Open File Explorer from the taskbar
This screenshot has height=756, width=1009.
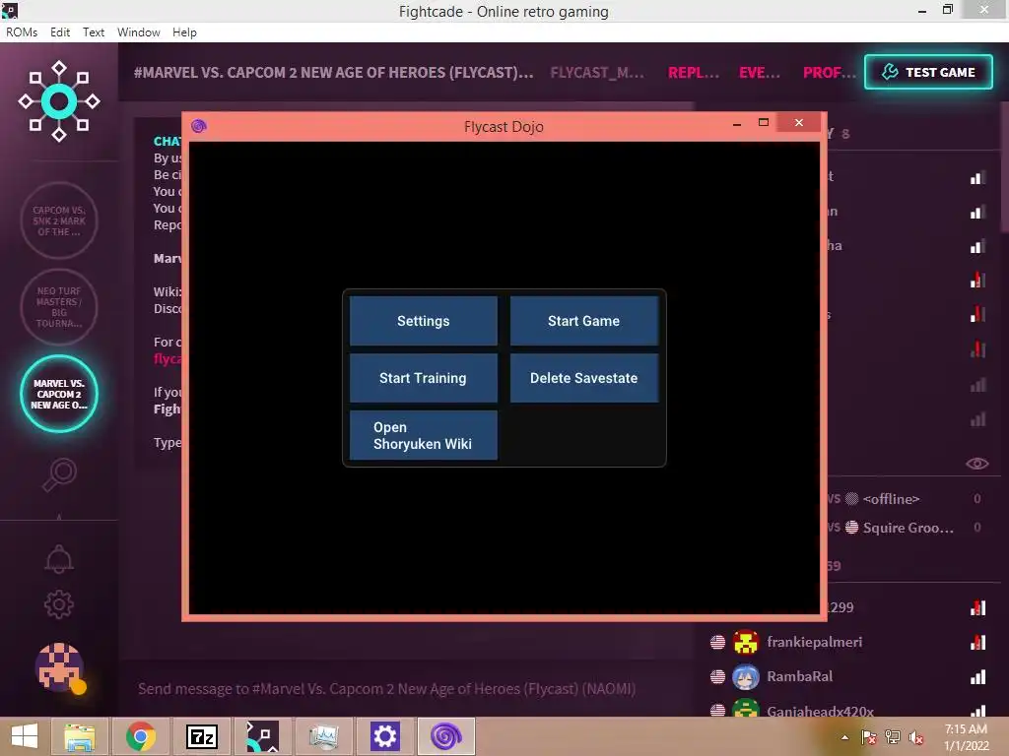(x=79, y=736)
